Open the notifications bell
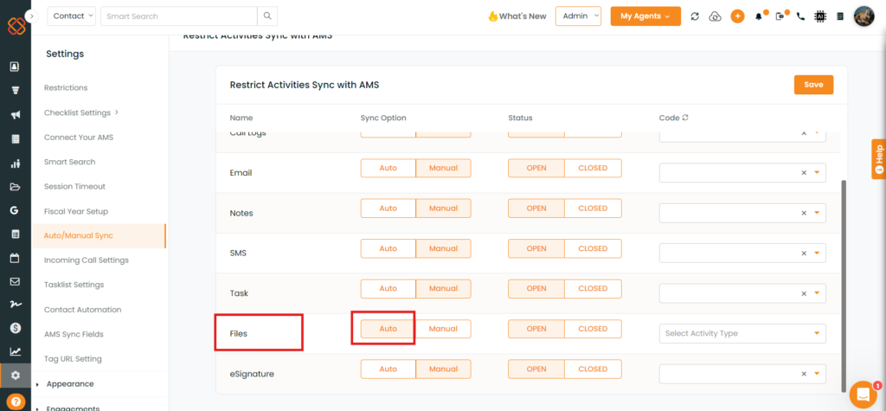This screenshot has height=411, width=886. click(x=760, y=16)
